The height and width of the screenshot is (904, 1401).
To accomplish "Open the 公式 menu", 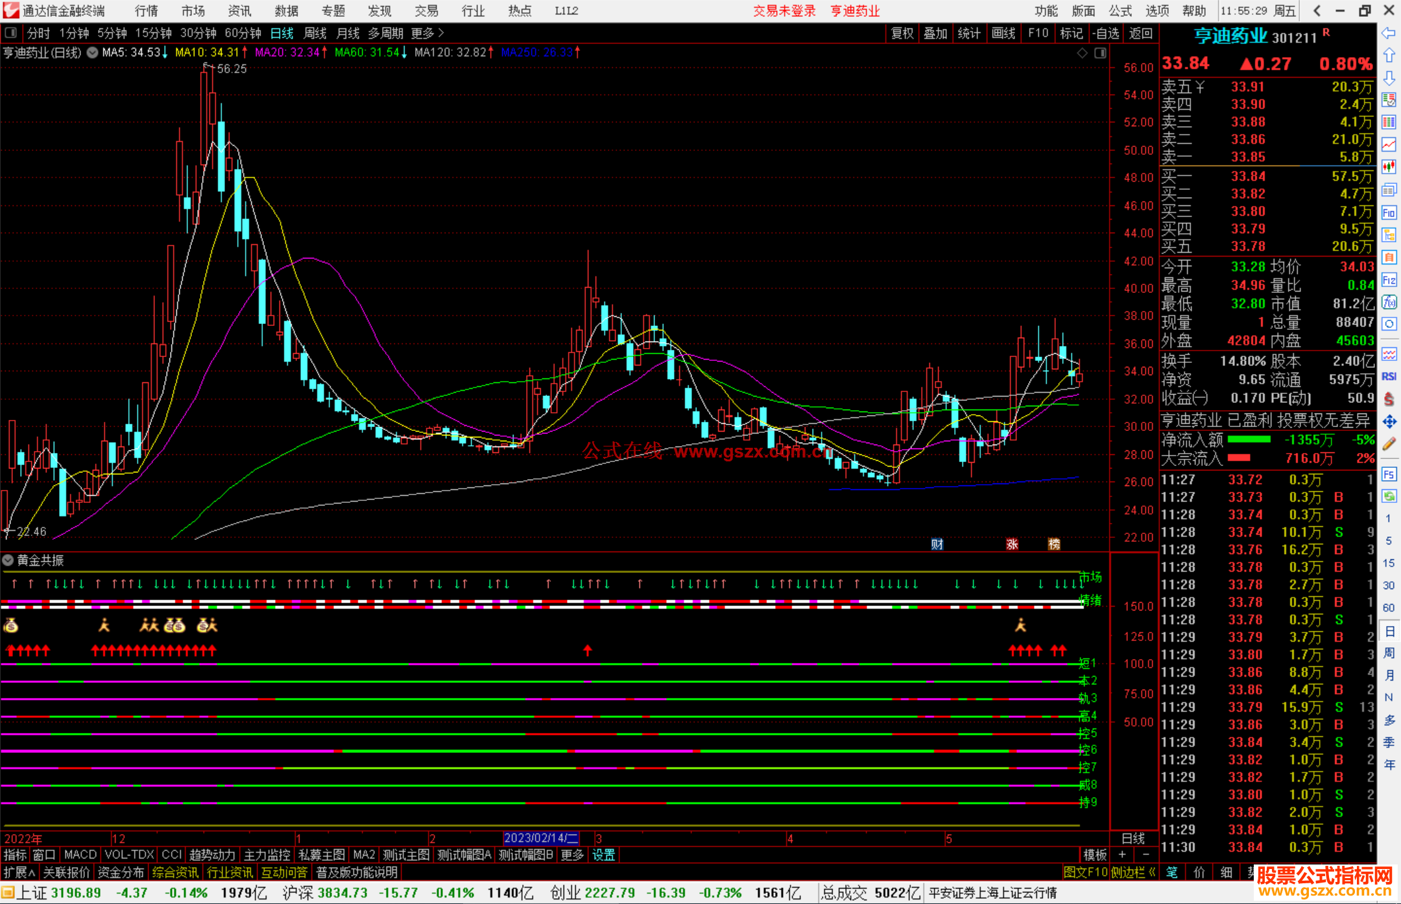I will tap(1120, 10).
